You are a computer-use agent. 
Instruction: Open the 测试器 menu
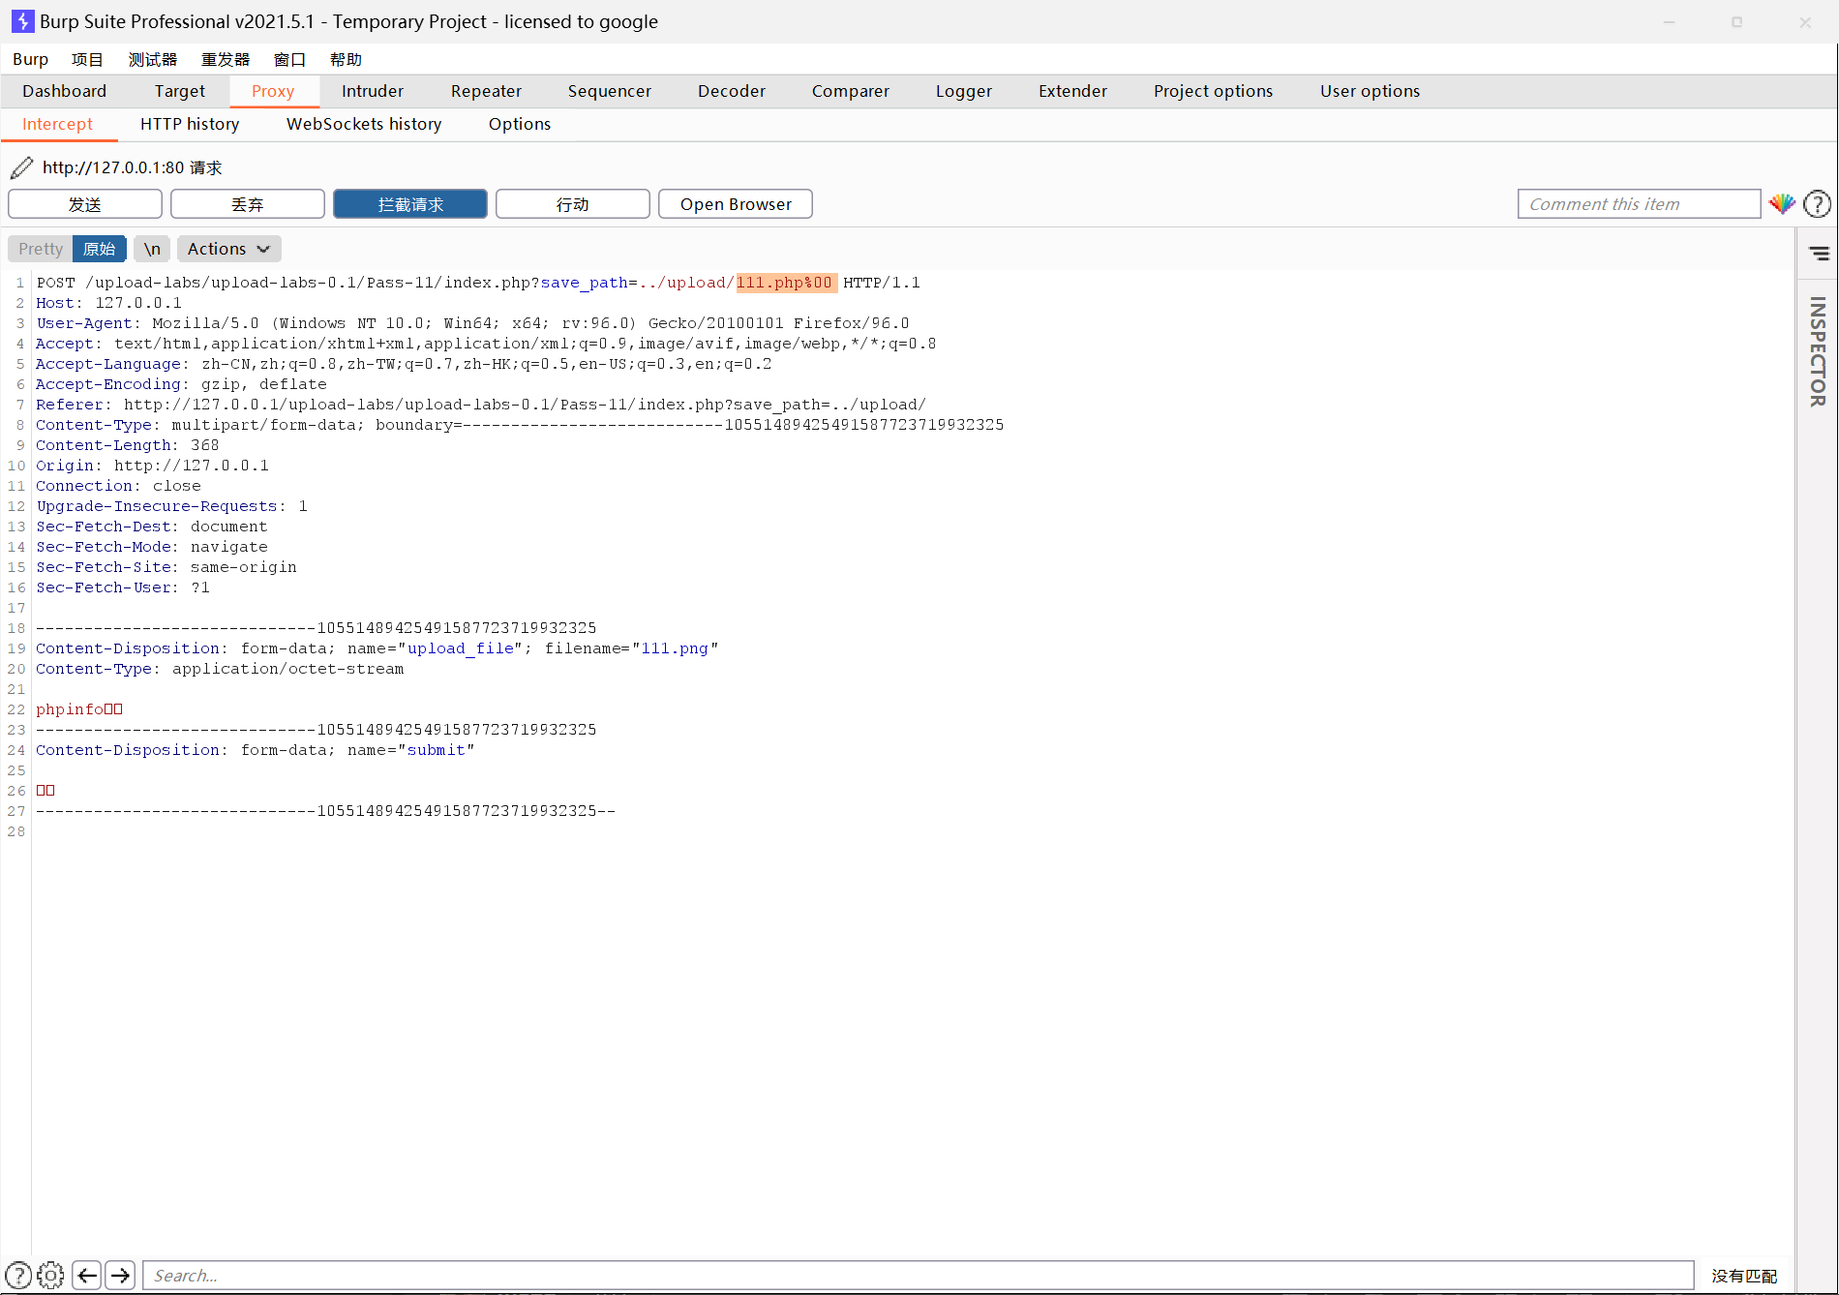pos(153,59)
